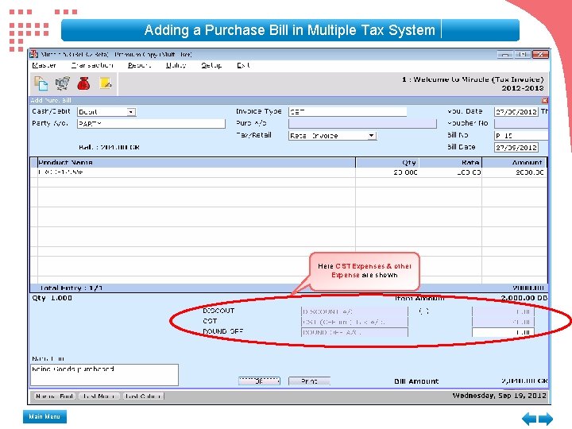
Task: Click the red money bag icon
Action: pos(83,83)
